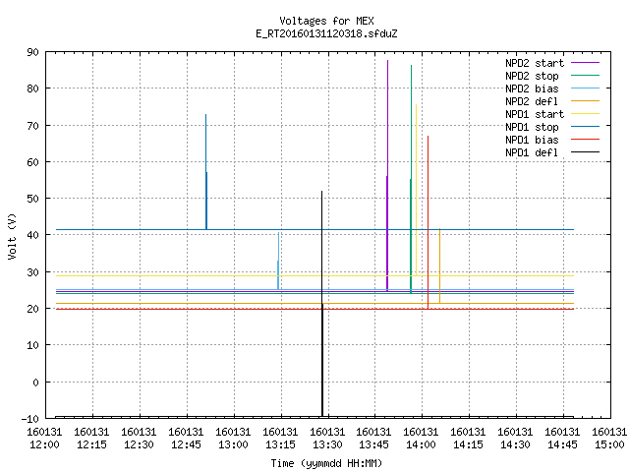
Task: Click the x-axis tick label 12:15
Action: tap(91, 444)
